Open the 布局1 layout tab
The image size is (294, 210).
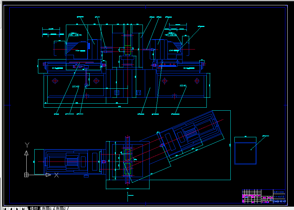47,208
